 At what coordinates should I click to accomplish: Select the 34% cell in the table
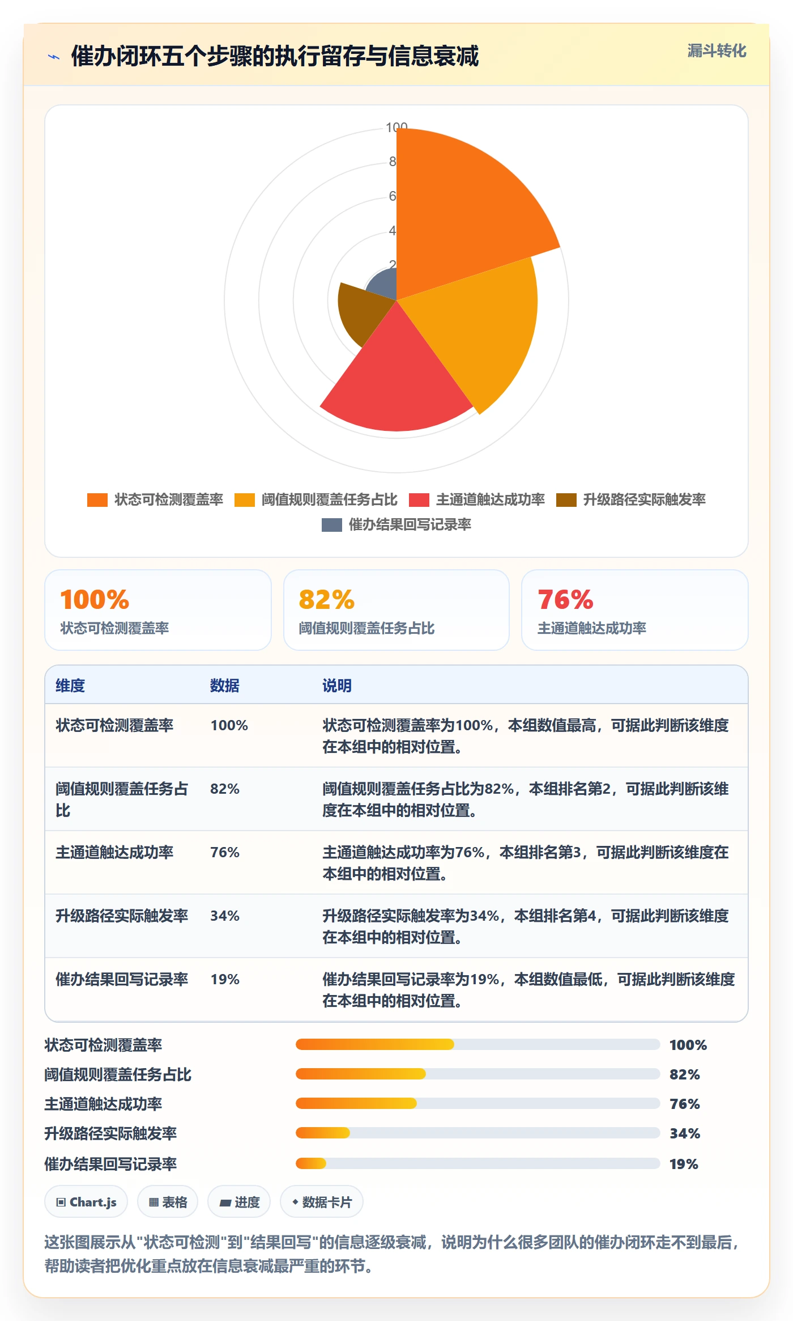pyautogui.click(x=225, y=916)
